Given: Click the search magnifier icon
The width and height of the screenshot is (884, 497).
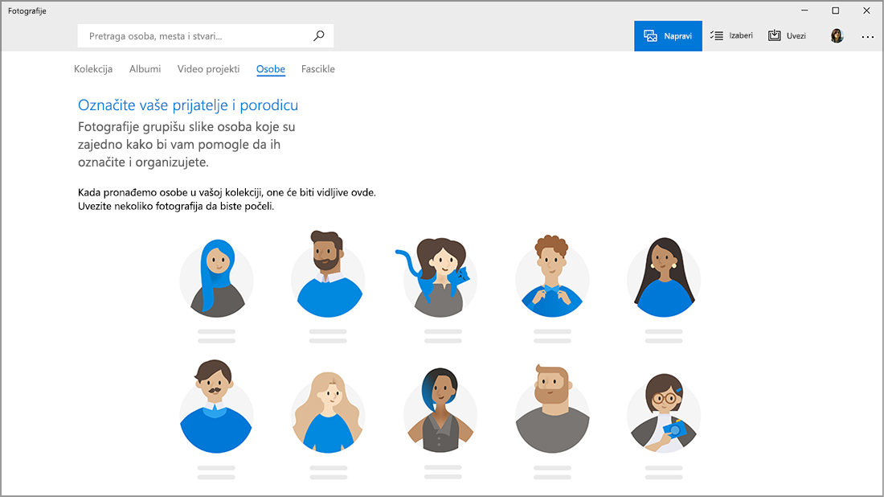Looking at the screenshot, I should pos(318,35).
